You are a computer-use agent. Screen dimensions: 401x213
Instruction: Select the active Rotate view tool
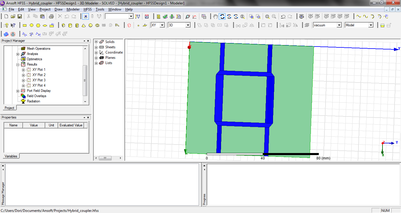pos(223,16)
